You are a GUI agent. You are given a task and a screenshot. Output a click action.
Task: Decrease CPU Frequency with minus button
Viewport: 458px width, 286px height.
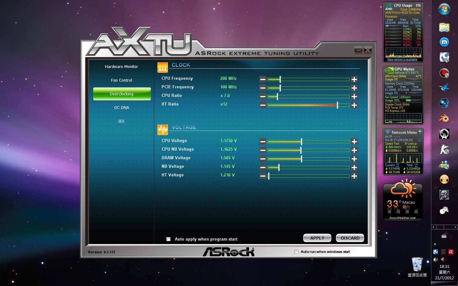click(263, 79)
